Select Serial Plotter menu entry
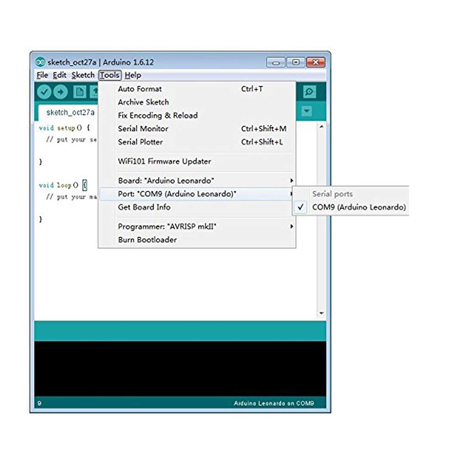 coord(140,142)
